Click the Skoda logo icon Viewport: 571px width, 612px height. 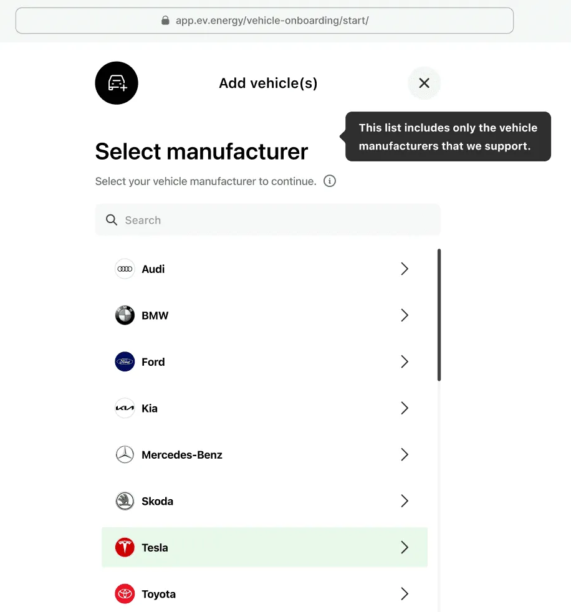click(125, 501)
